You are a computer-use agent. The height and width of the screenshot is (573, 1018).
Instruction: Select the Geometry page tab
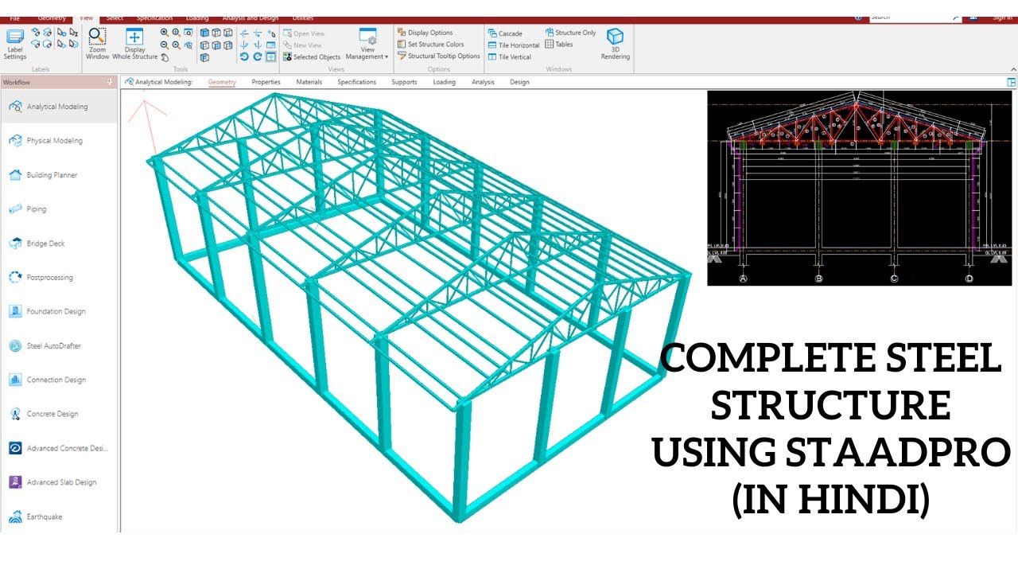point(222,82)
